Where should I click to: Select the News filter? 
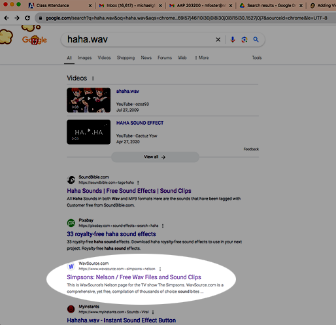click(x=146, y=58)
